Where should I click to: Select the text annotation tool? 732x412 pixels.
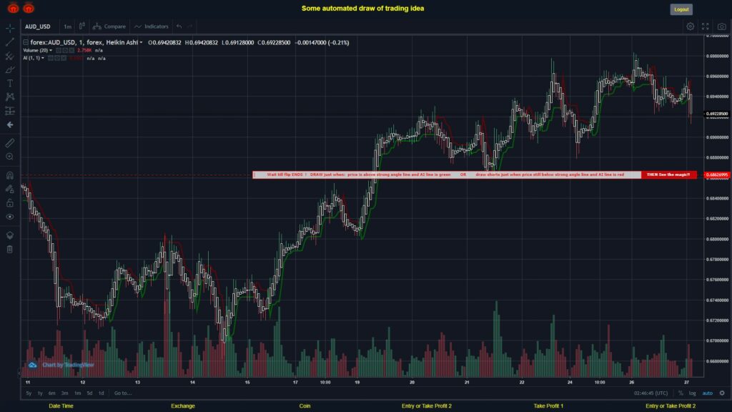point(10,83)
